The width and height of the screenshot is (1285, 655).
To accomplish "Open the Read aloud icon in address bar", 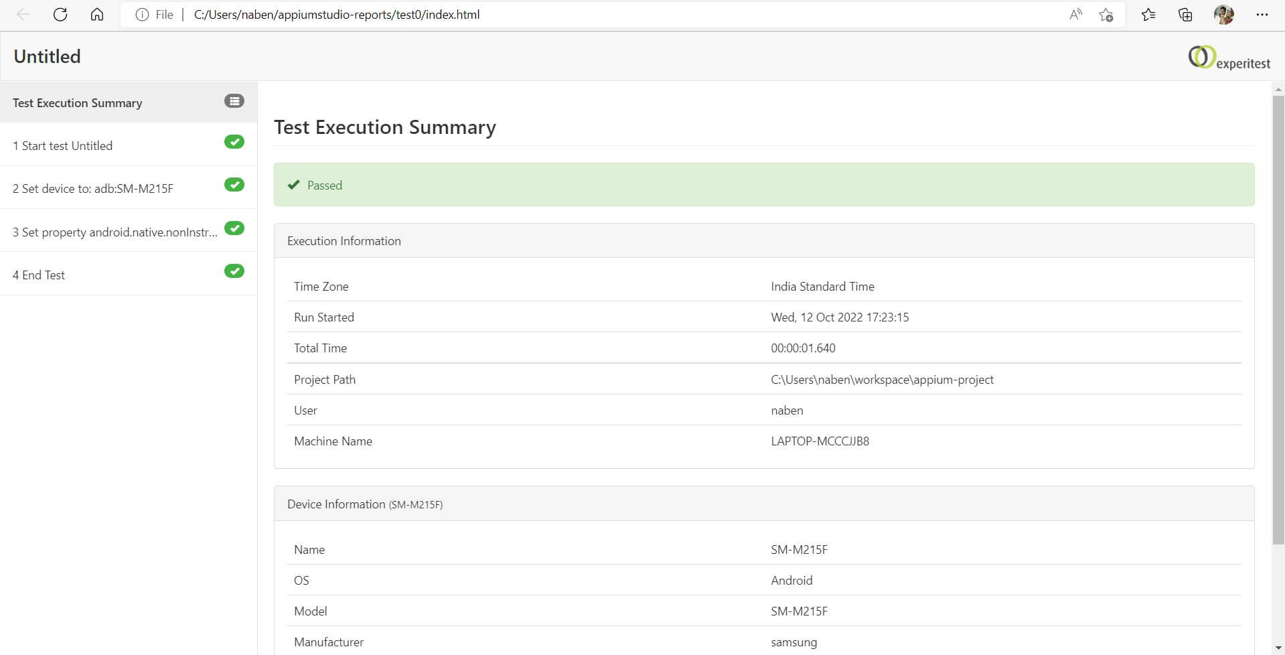I will pos(1075,15).
